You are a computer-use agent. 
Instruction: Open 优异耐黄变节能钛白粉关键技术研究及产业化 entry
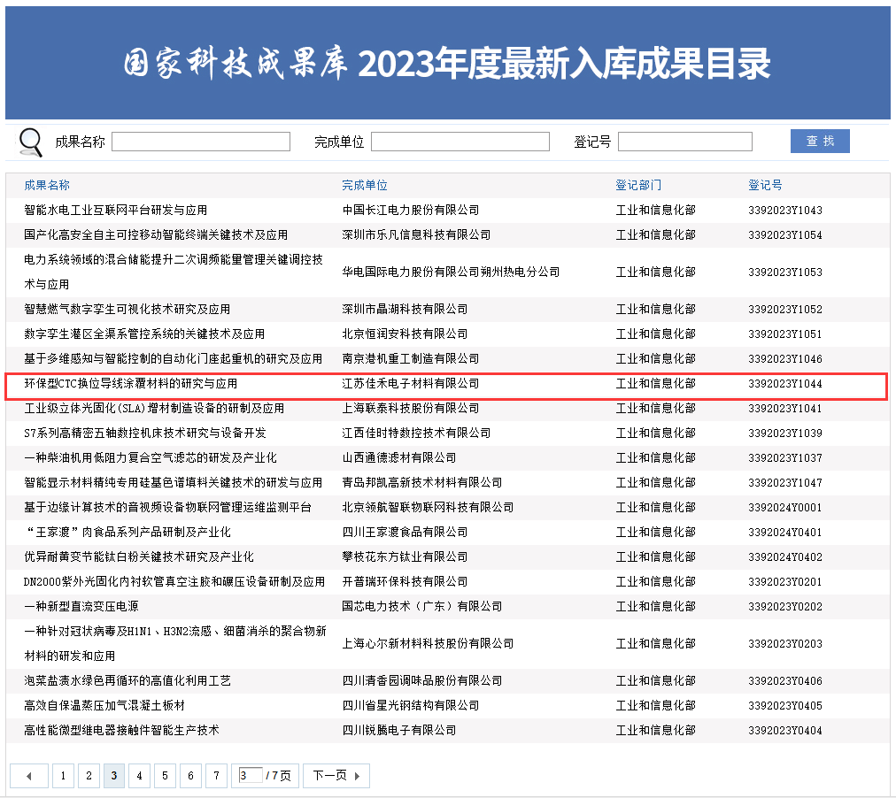coord(139,556)
